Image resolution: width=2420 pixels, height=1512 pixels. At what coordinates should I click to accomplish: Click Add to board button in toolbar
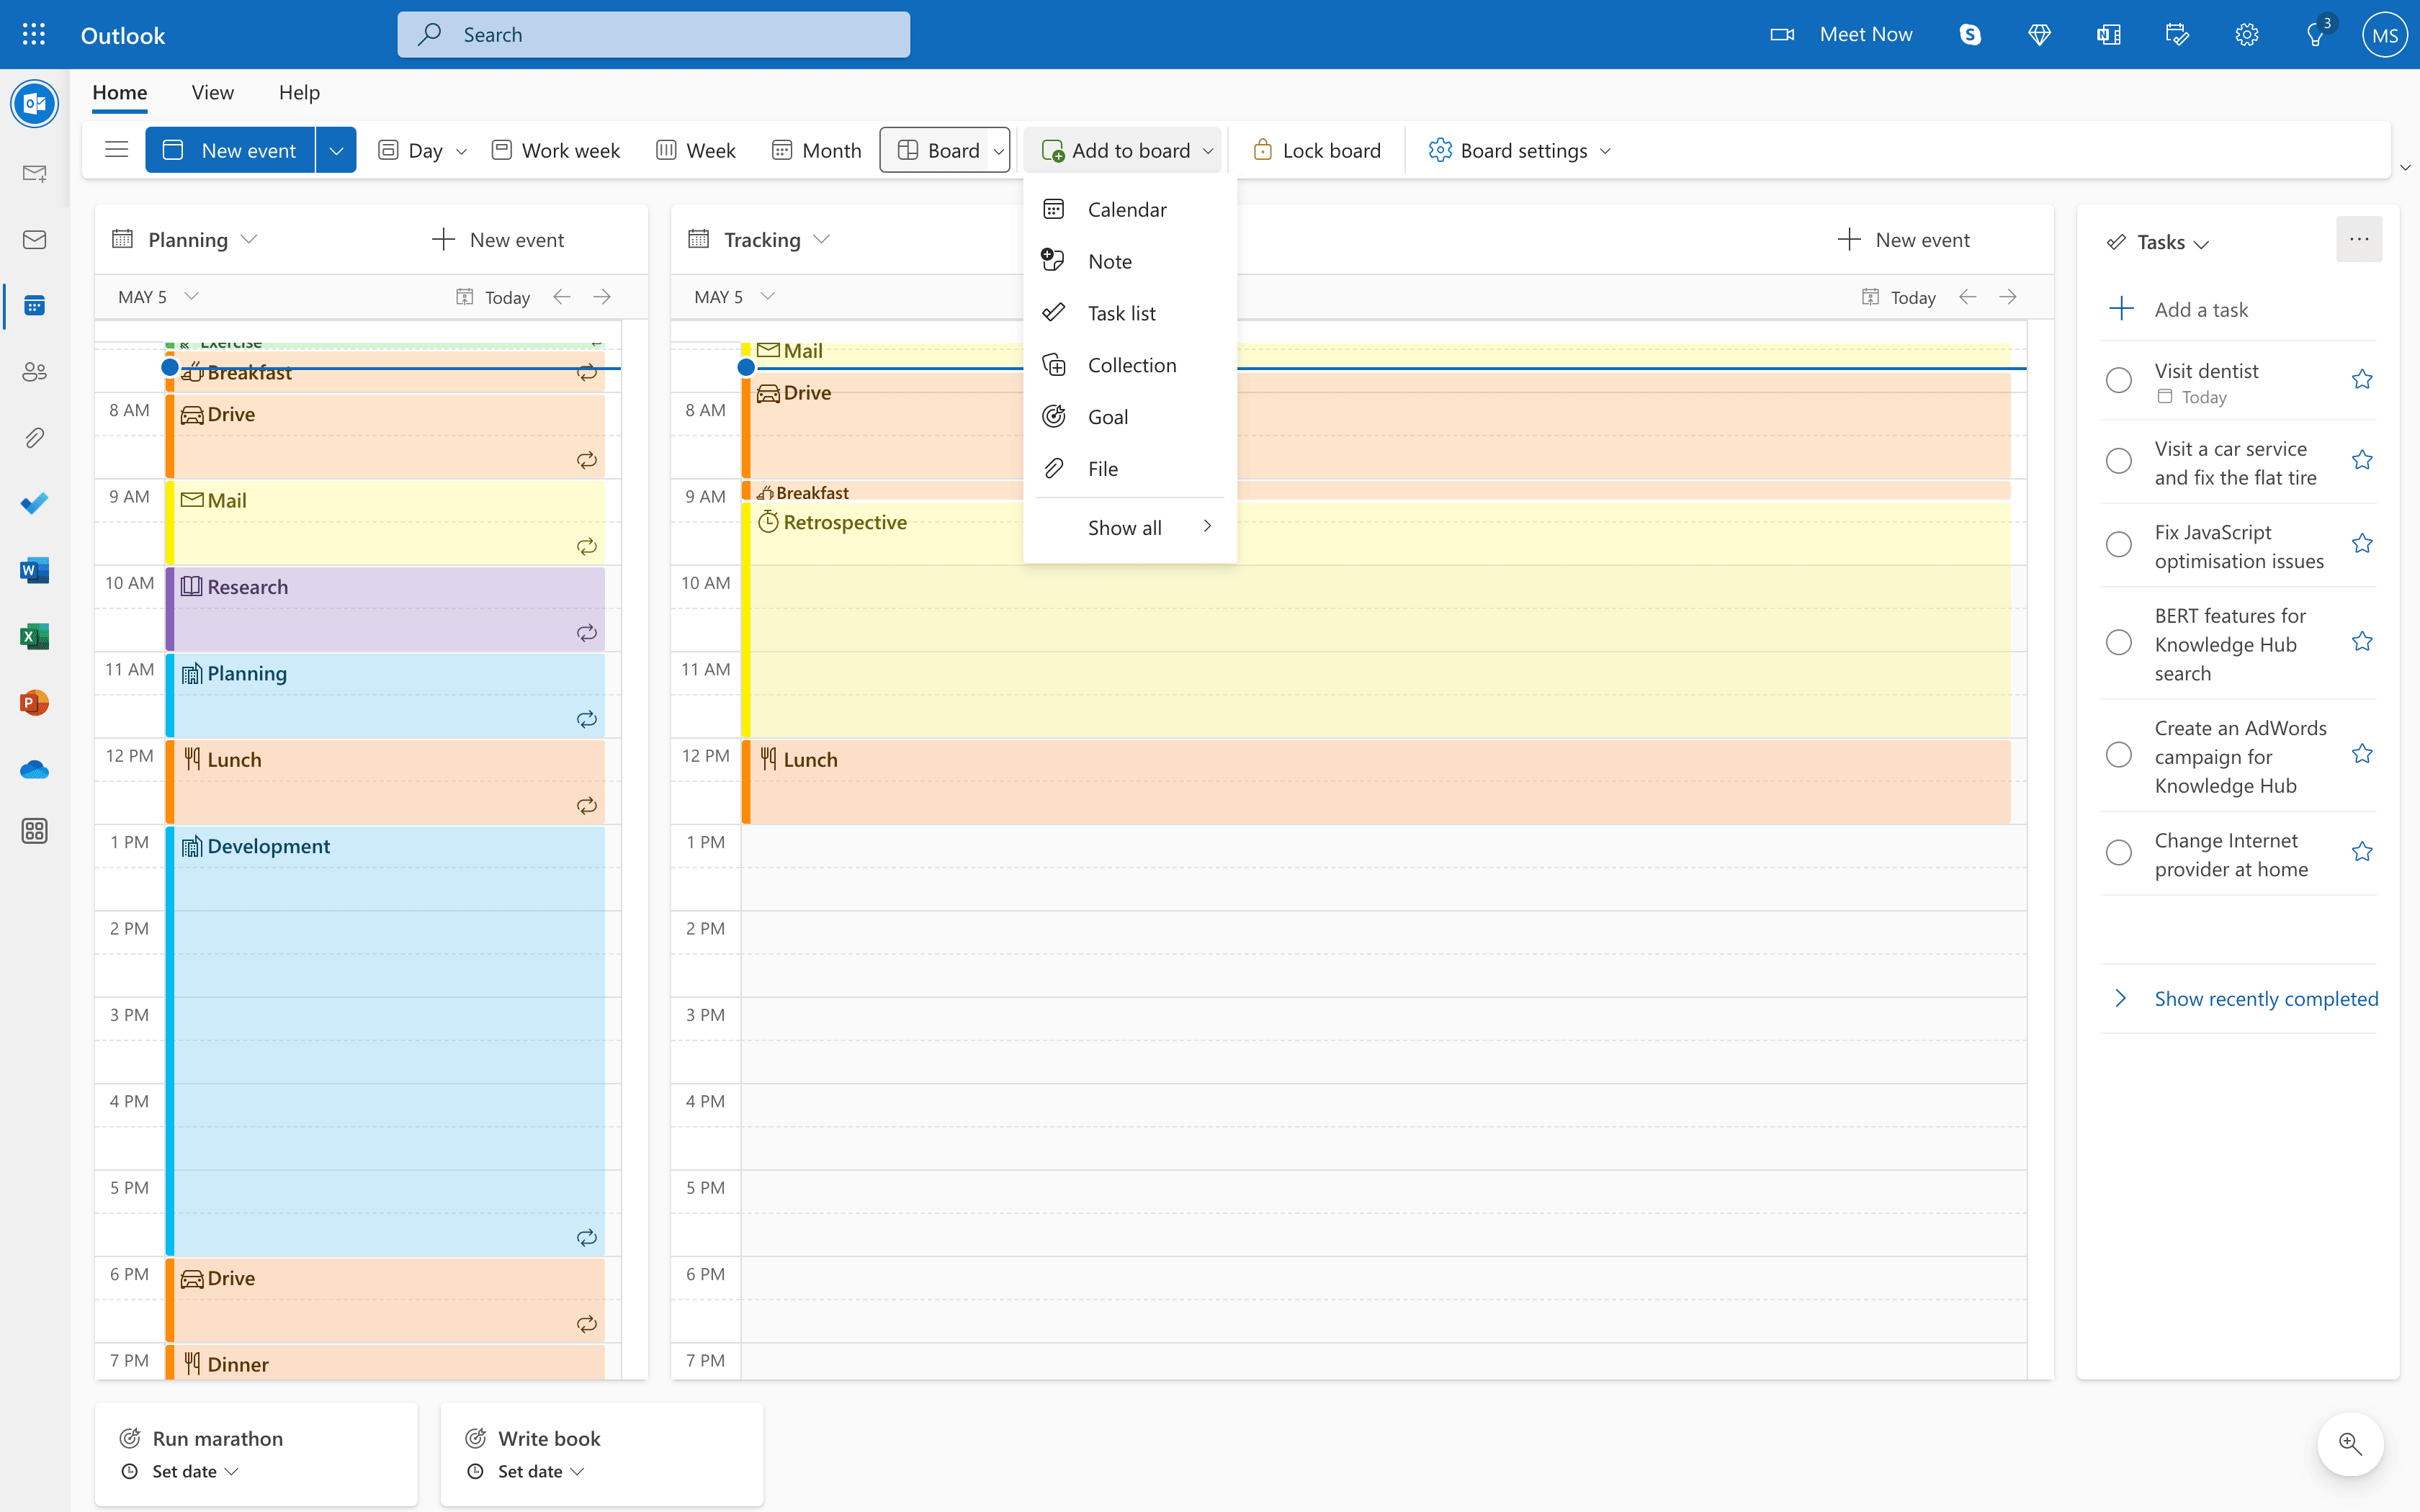[1124, 150]
